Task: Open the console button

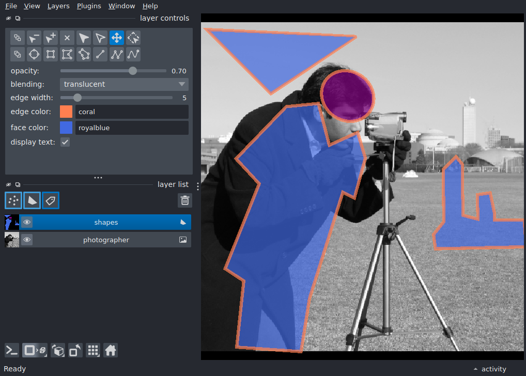Action: pos(12,351)
